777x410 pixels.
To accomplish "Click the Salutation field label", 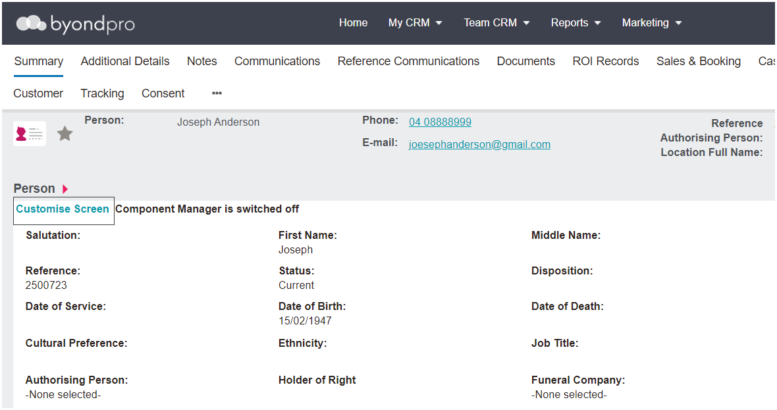I will [53, 235].
